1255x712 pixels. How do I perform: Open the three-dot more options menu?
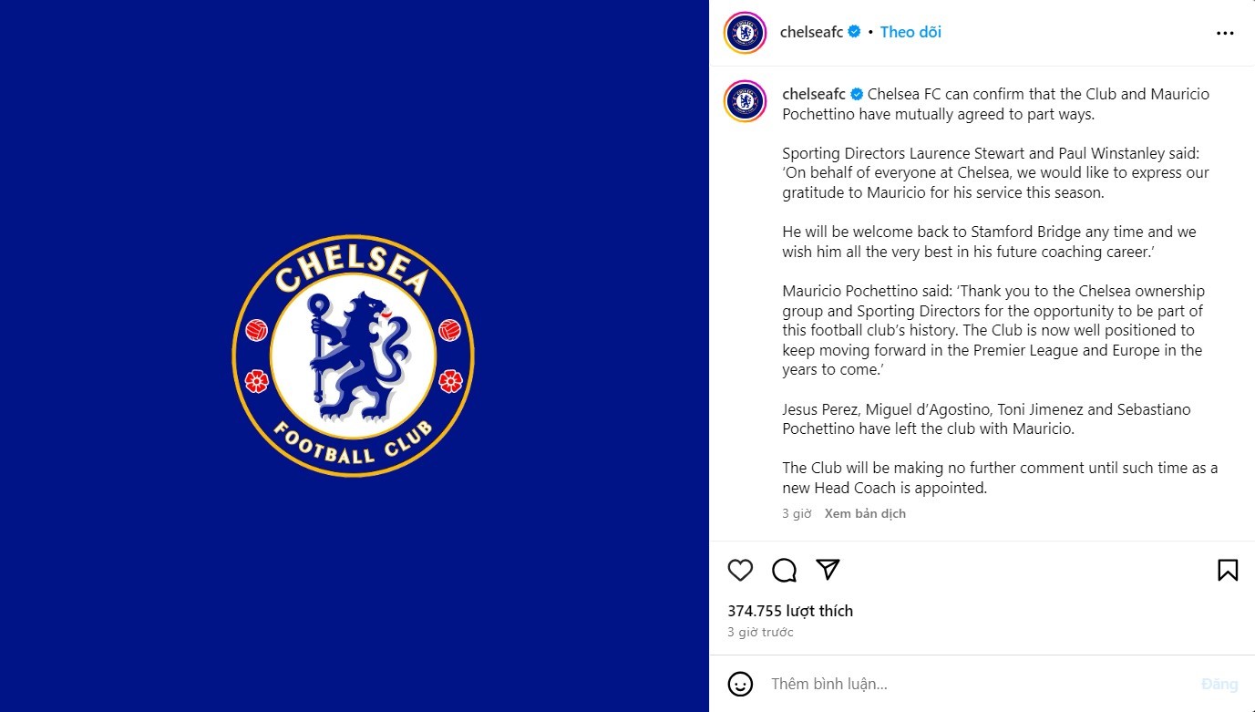[1225, 33]
